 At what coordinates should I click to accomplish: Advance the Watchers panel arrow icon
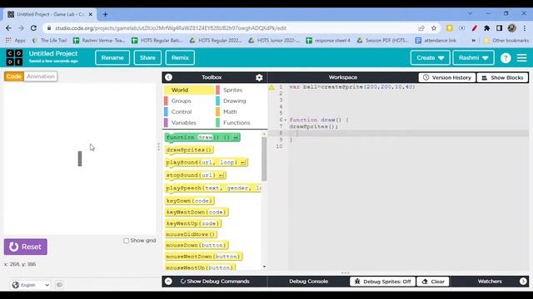click(523, 282)
